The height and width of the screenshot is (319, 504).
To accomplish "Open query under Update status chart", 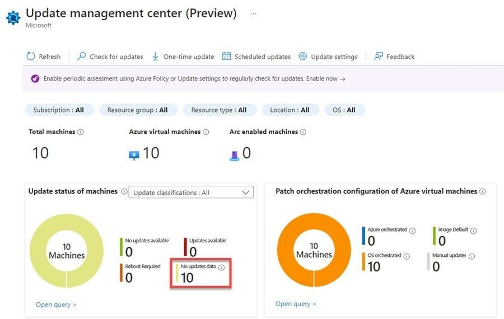I will (x=56, y=304).
